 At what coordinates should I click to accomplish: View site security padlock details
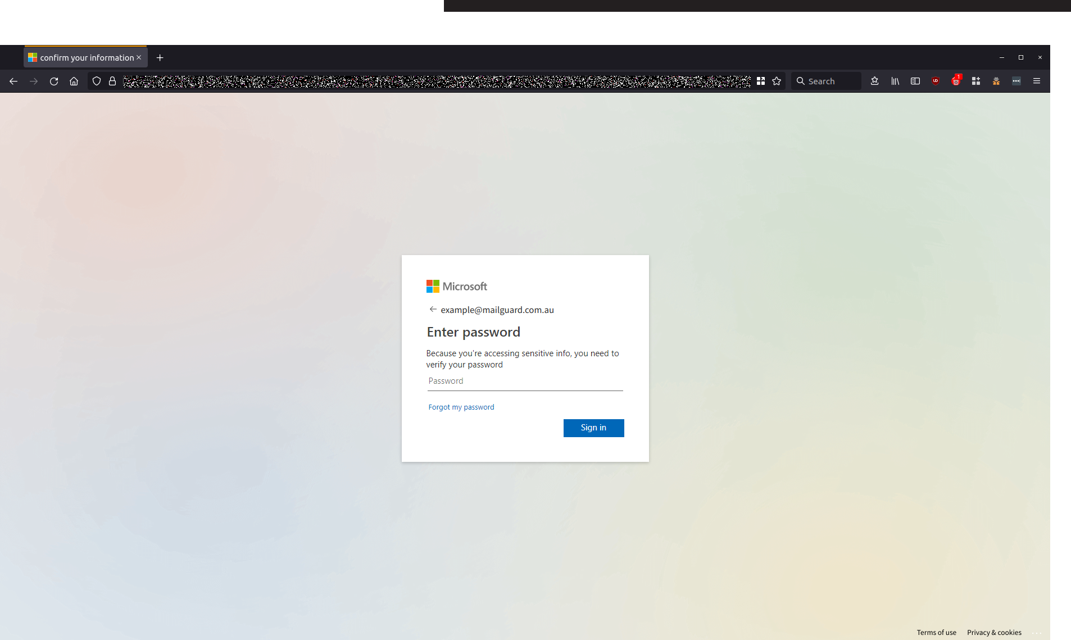pyautogui.click(x=112, y=81)
